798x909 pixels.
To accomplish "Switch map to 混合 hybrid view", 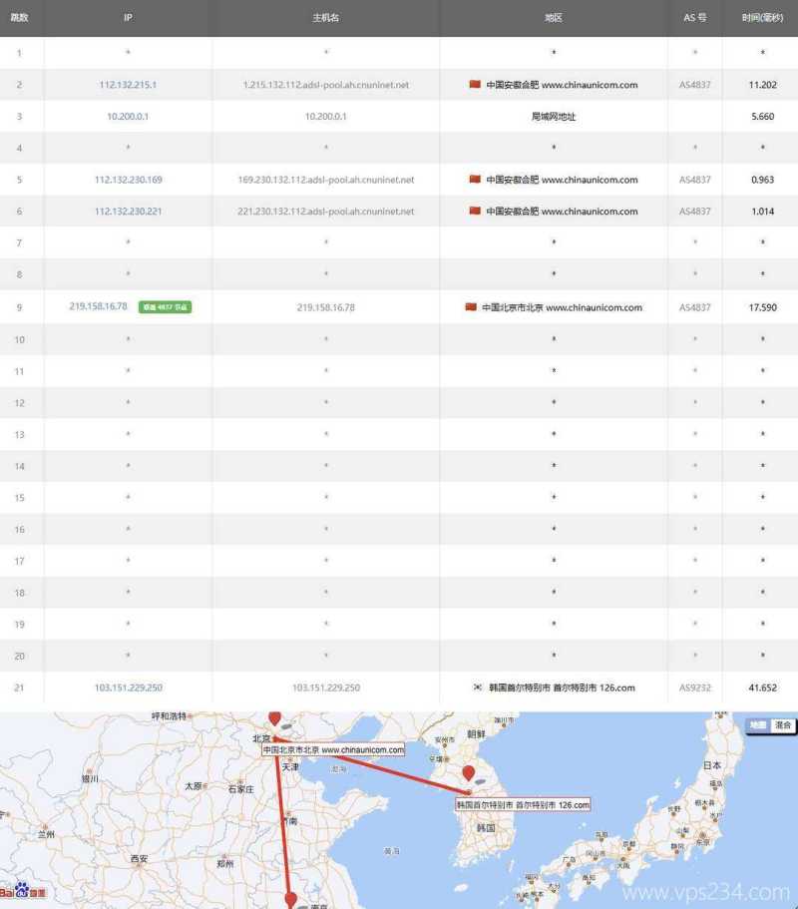I will (782, 725).
